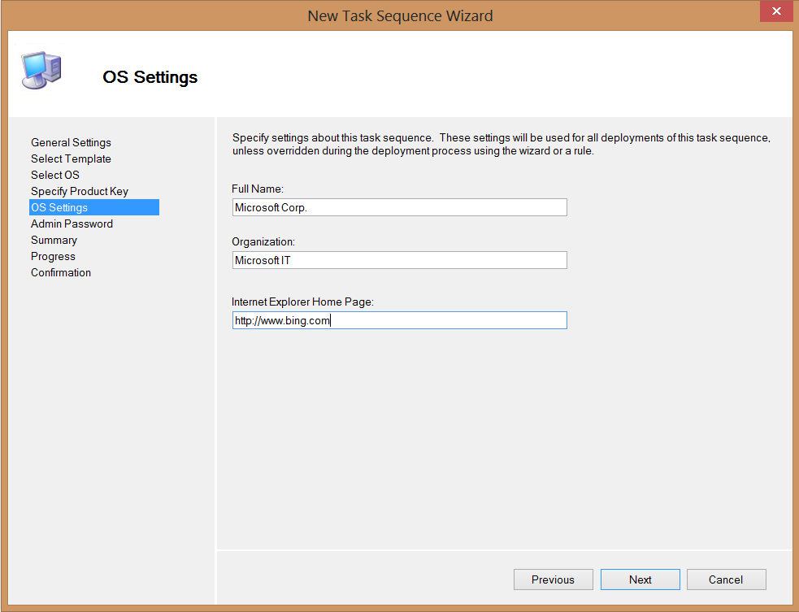Click the Confirmation step in the sidebar
This screenshot has width=799, height=612.
click(61, 272)
